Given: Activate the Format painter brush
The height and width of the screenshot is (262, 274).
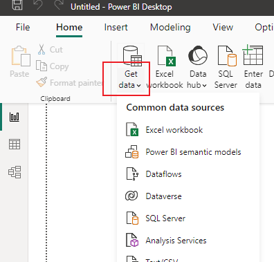Looking at the screenshot, I should [69, 82].
